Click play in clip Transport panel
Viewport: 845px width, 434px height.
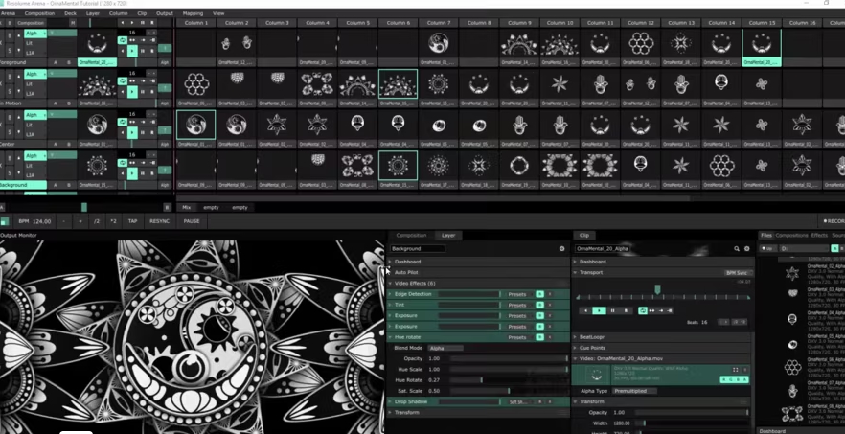coord(600,310)
